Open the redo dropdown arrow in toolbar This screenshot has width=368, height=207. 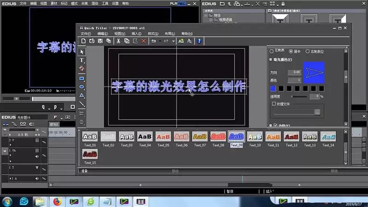coord(173,41)
